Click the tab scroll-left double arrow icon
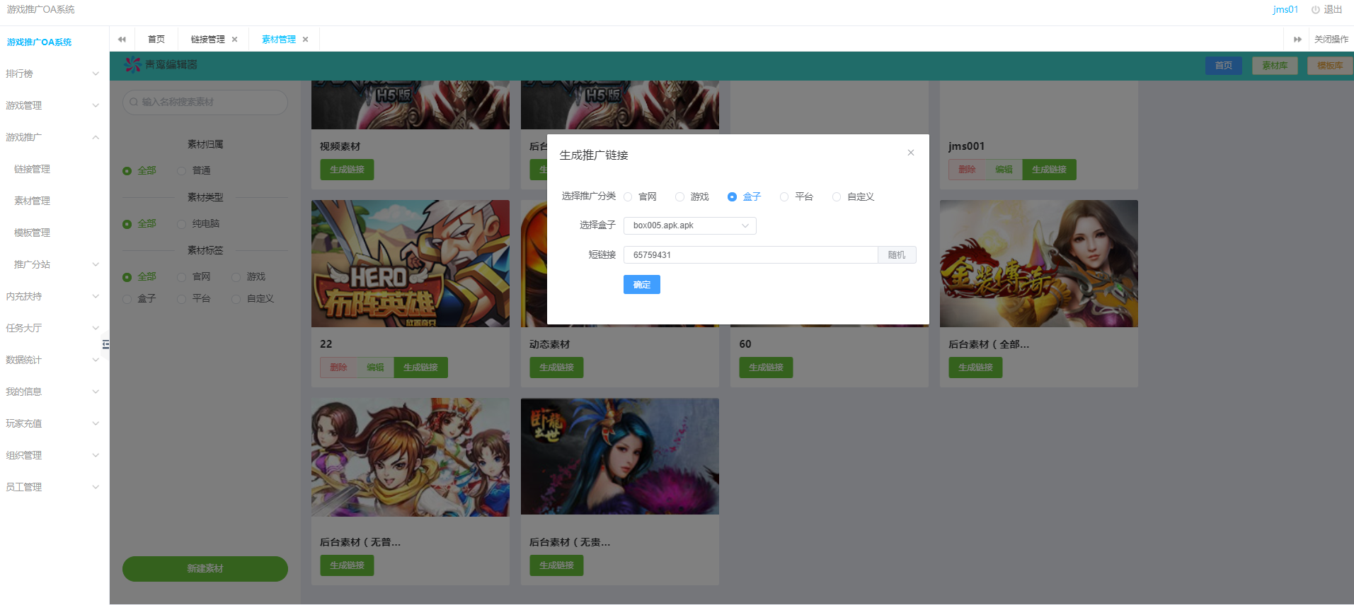1354x605 pixels. (122, 40)
